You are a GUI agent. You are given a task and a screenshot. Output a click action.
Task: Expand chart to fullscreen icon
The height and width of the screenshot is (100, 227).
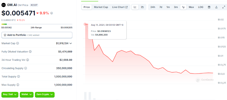pos(224,7)
